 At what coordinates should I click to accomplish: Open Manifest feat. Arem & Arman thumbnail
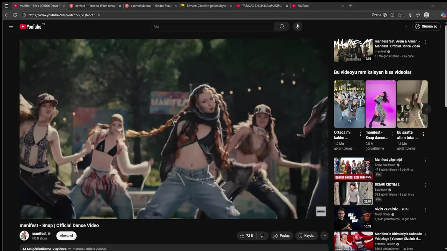point(353,51)
